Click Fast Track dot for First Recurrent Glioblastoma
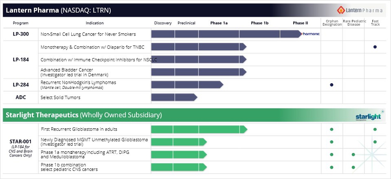This screenshot has width=391, height=179. (x=375, y=129)
